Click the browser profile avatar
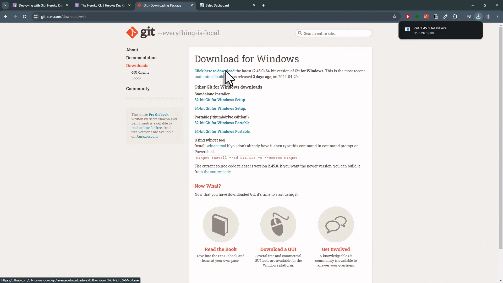This screenshot has height=283, width=503. (488, 16)
